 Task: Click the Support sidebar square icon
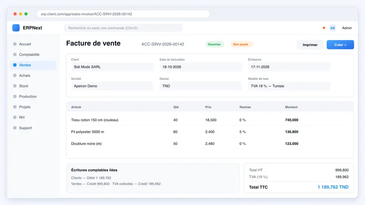[x=15, y=128]
